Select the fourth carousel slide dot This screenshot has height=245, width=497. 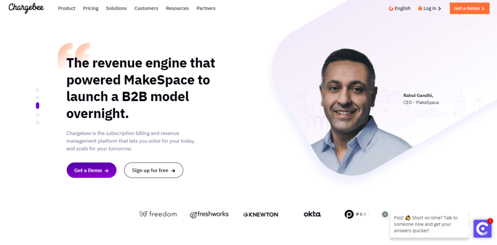tap(37, 115)
